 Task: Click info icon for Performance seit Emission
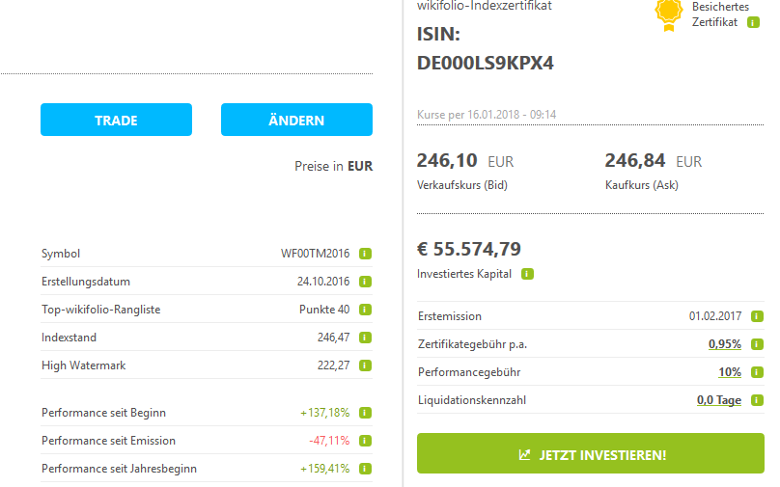click(x=366, y=441)
